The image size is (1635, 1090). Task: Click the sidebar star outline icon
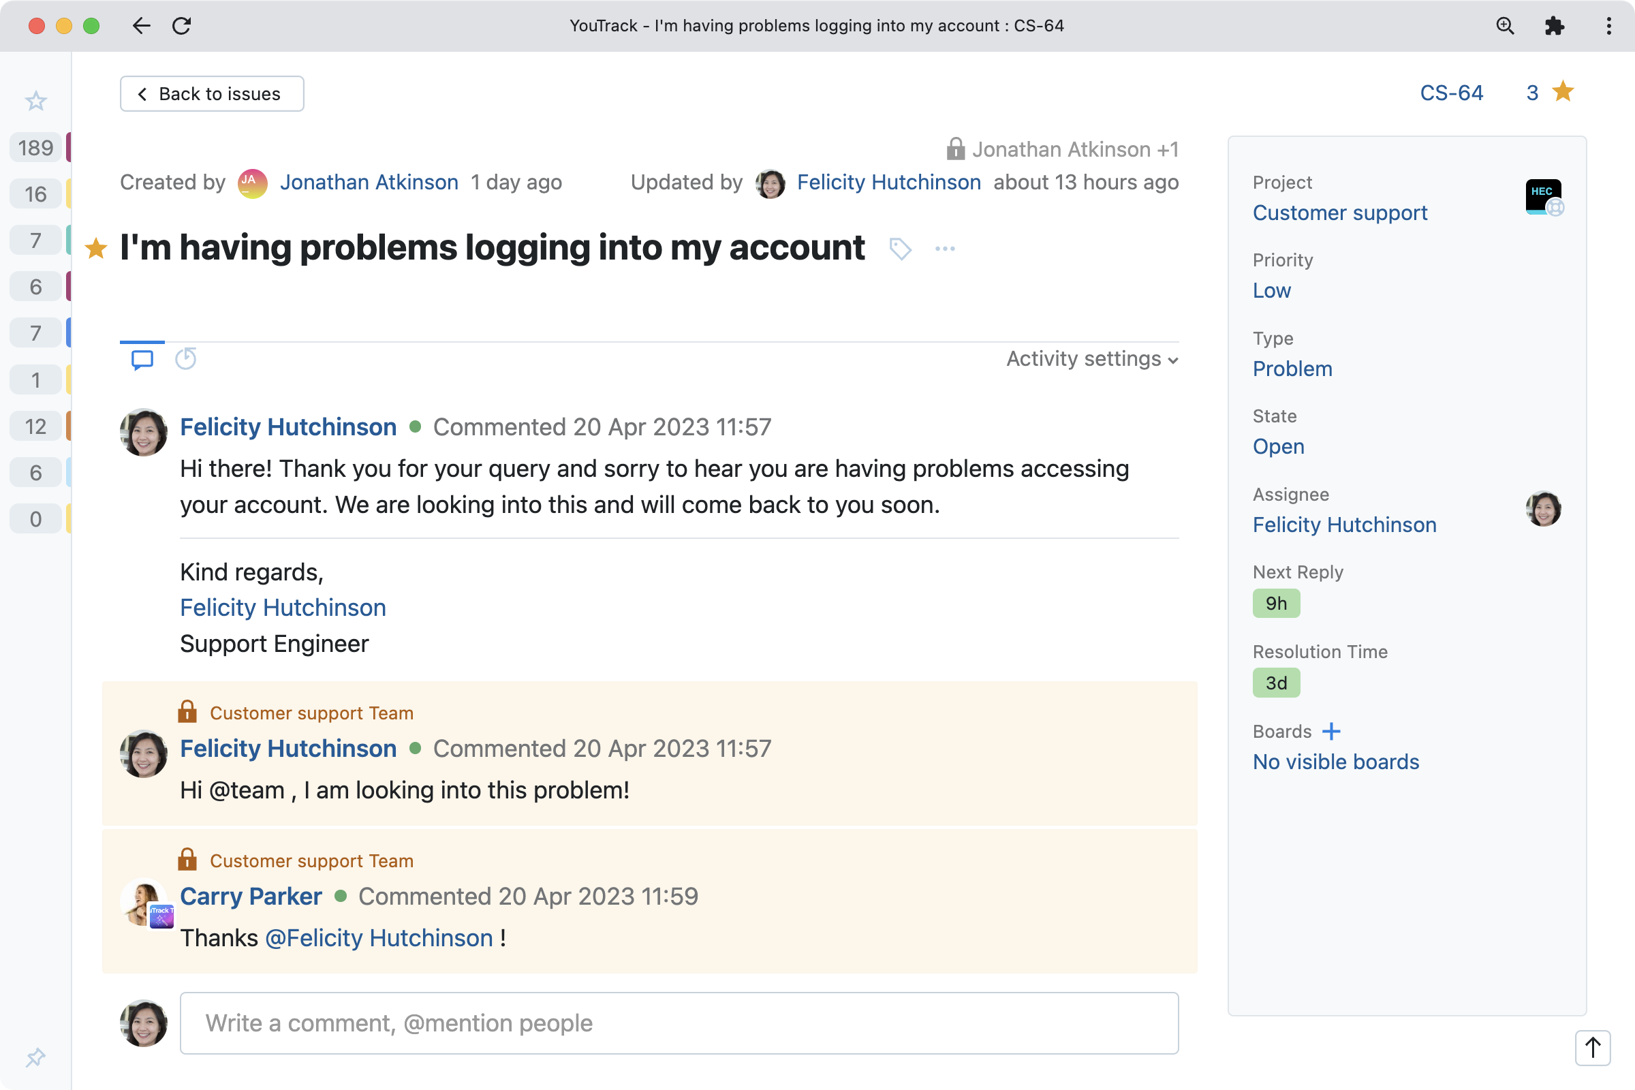coord(35,102)
